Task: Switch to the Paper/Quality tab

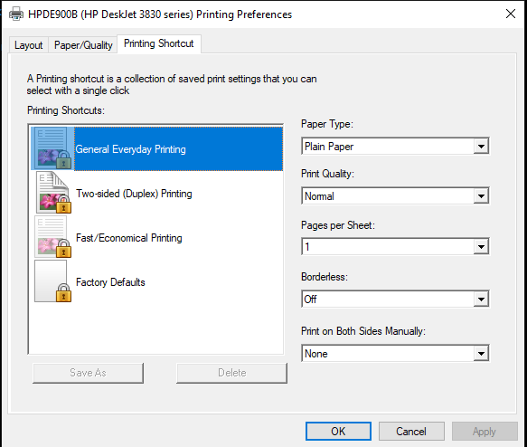Action: 83,45
